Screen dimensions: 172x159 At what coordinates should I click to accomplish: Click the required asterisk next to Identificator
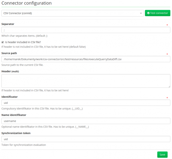coord(167,98)
